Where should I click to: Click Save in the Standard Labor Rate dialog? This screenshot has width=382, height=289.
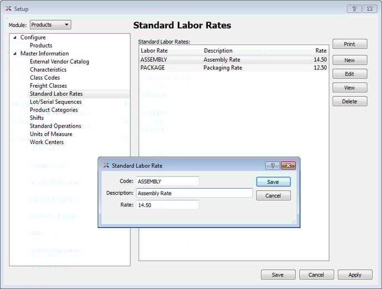(273, 182)
